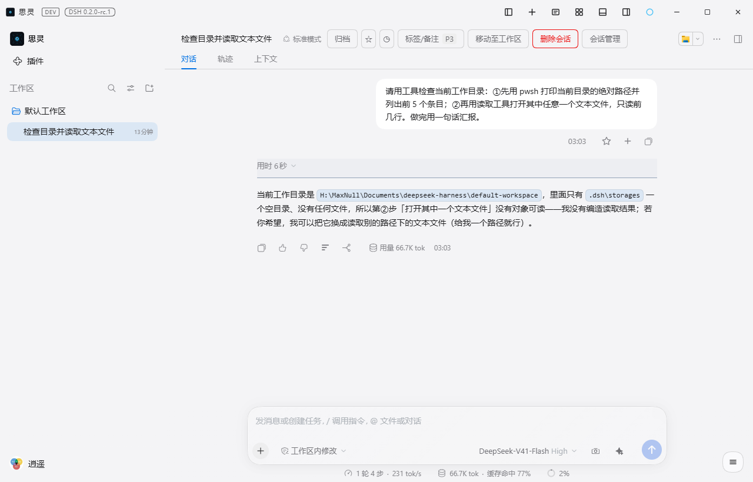The height and width of the screenshot is (482, 753).
Task: Click the 工作区 section header text
Action: (22, 88)
